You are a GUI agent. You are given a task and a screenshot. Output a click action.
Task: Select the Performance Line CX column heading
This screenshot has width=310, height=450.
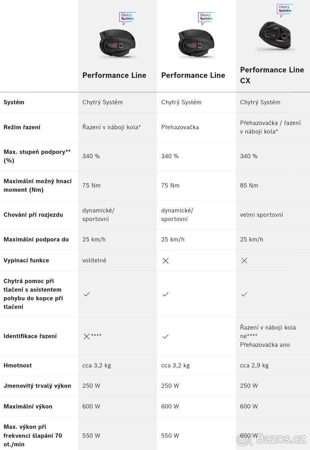(272, 75)
